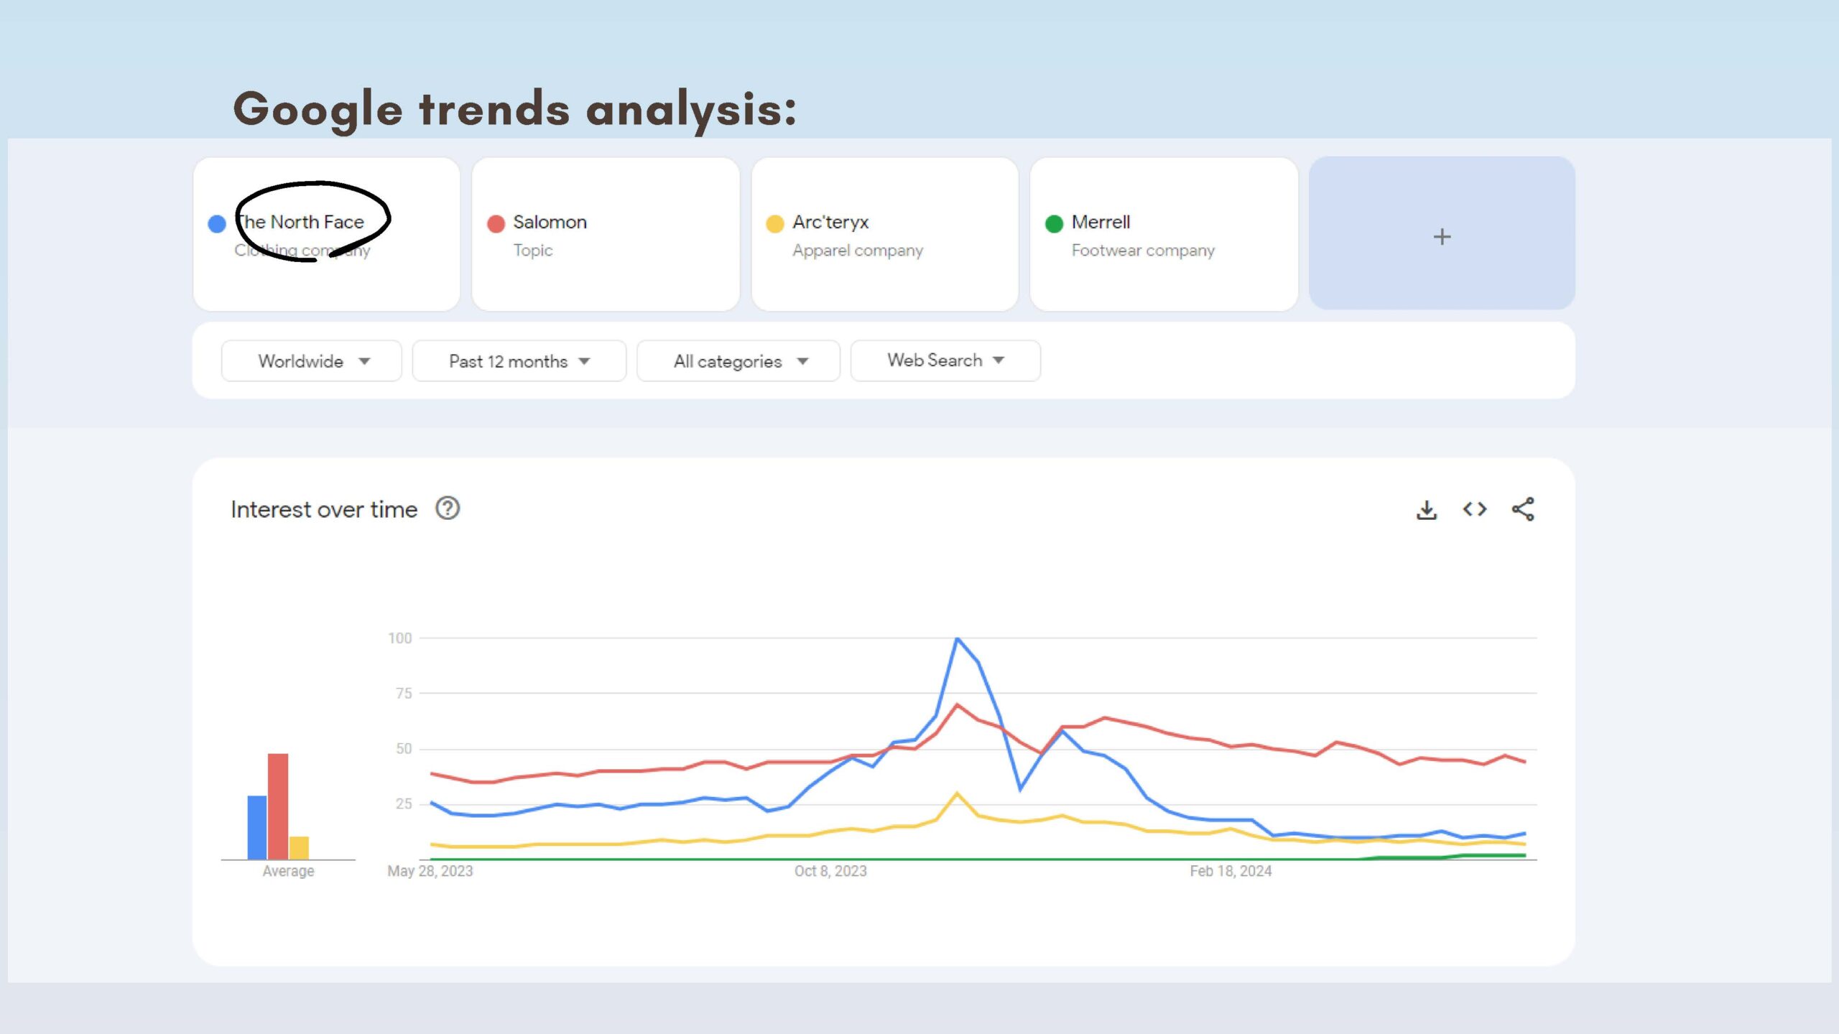The height and width of the screenshot is (1034, 1839).
Task: Select the Salomon search term card
Action: point(606,234)
